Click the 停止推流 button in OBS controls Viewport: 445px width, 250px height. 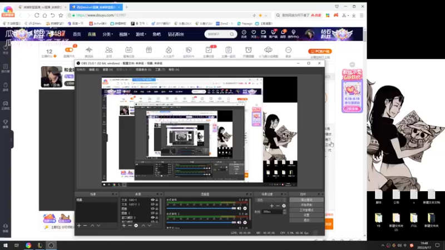pos(306,200)
